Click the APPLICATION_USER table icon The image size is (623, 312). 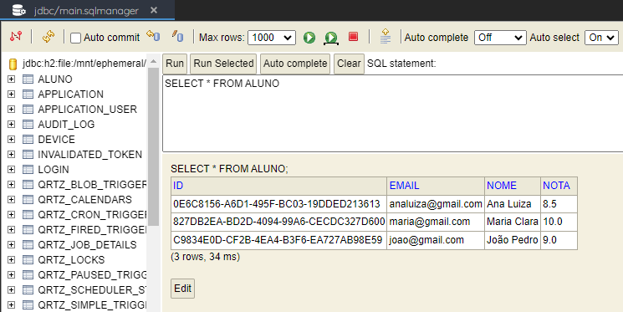28,110
